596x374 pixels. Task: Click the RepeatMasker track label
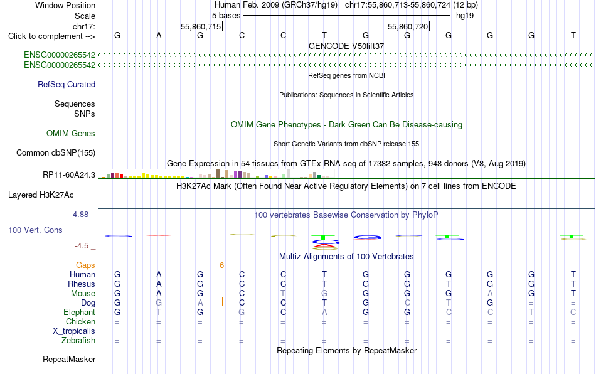(69, 359)
